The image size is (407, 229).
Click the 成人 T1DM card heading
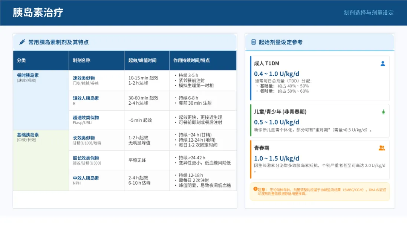pyautogui.click(x=266, y=63)
